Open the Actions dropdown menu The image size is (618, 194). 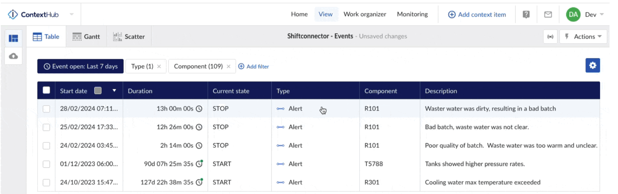tap(583, 37)
